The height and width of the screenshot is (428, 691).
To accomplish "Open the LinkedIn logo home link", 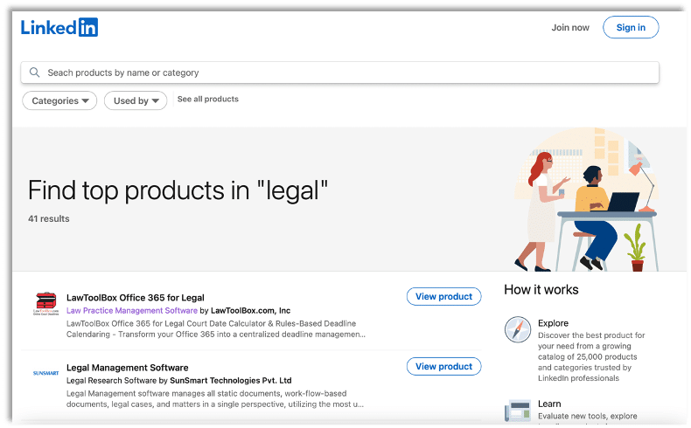I will (59, 27).
